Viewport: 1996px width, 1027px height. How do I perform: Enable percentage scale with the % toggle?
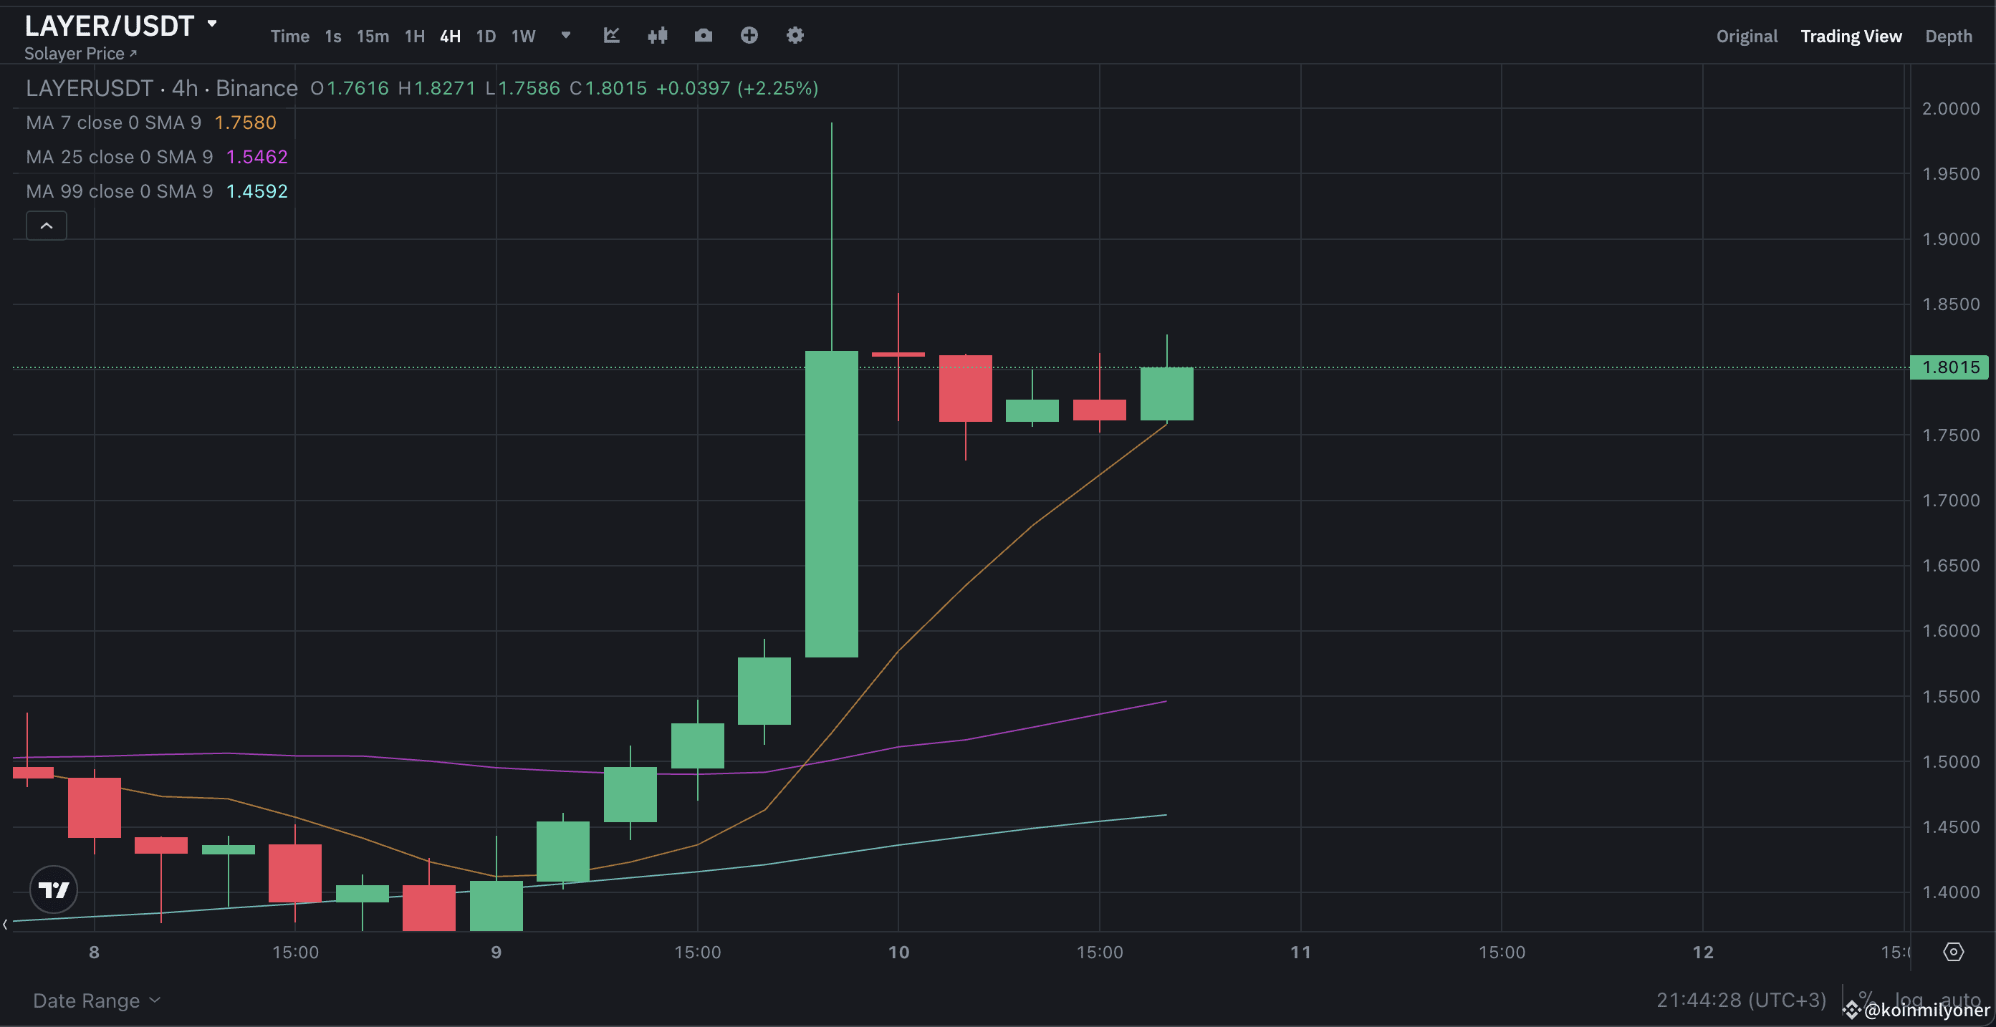coord(1865,998)
